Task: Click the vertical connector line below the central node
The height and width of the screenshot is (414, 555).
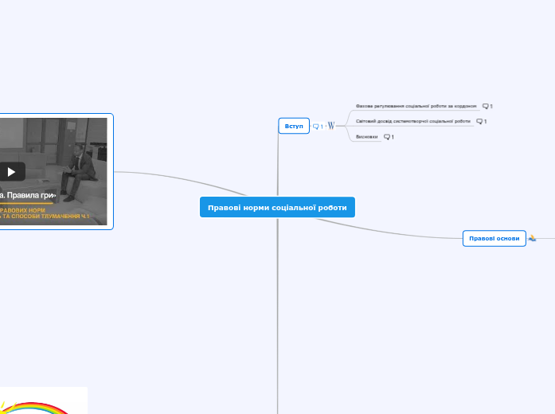Action: click(277, 318)
